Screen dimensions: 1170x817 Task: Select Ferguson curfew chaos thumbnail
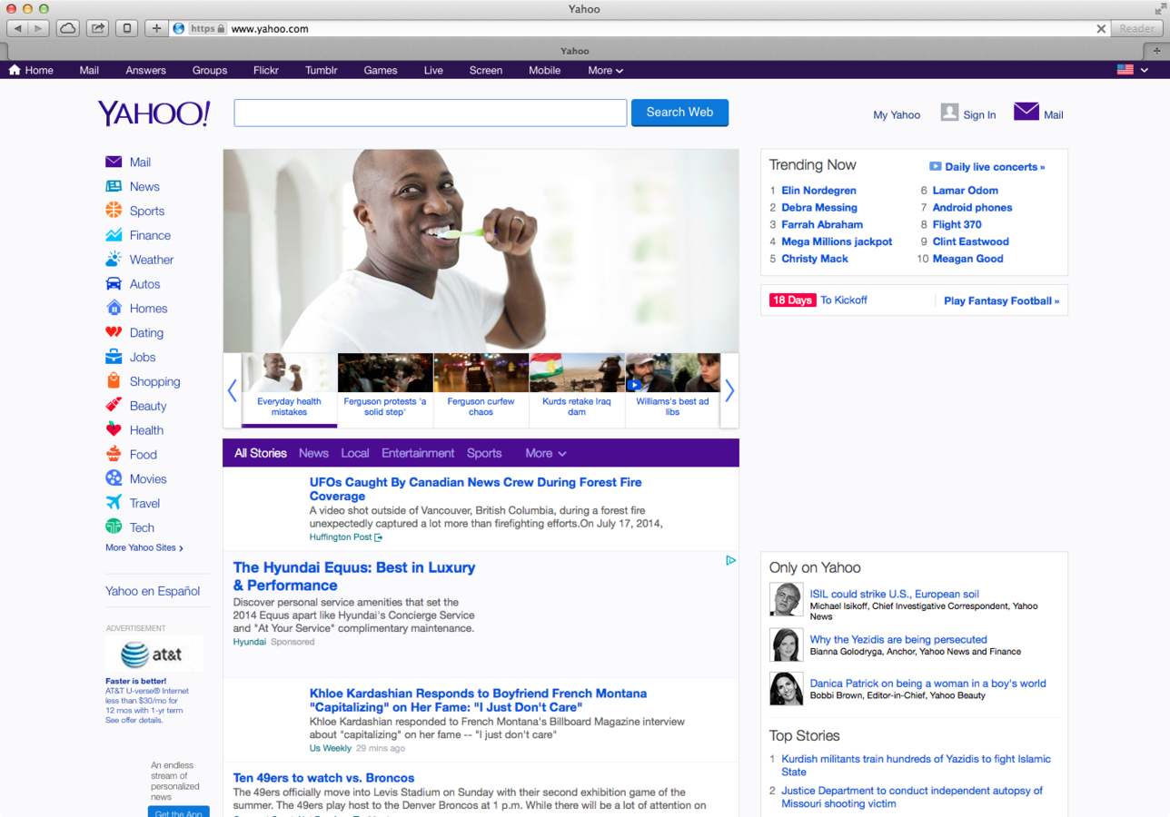pos(481,389)
